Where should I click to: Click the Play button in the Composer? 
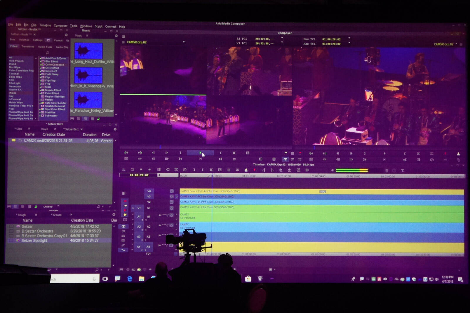click(x=200, y=153)
